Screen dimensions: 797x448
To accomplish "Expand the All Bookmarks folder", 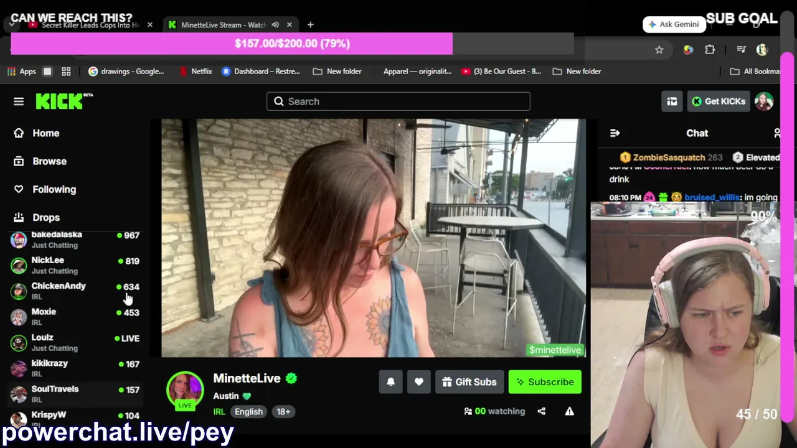I will point(757,72).
